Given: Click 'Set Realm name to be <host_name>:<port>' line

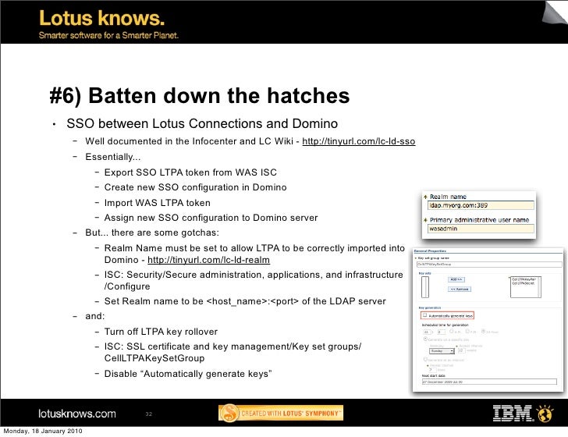Looking at the screenshot, I should [245, 301].
